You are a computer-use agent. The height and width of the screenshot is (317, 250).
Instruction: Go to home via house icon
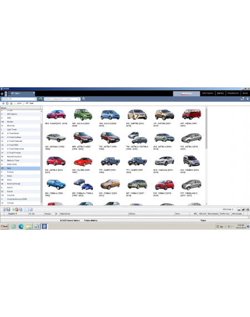click(x=11, y=103)
